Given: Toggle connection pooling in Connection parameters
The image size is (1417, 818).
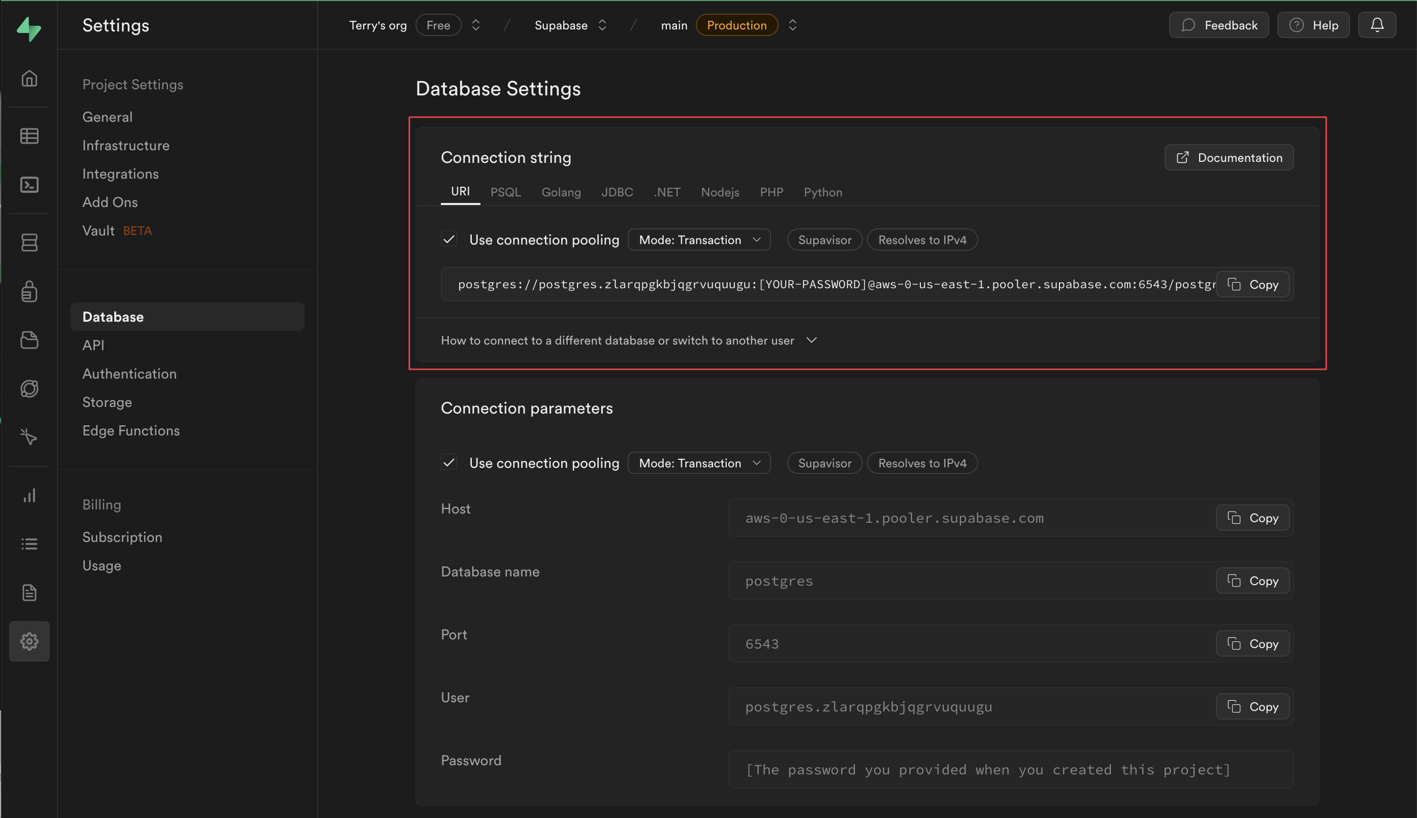Looking at the screenshot, I should [449, 462].
